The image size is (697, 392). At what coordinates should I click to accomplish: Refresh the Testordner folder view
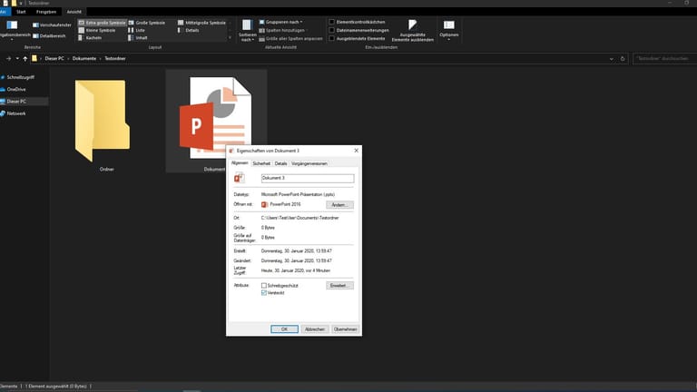623,59
